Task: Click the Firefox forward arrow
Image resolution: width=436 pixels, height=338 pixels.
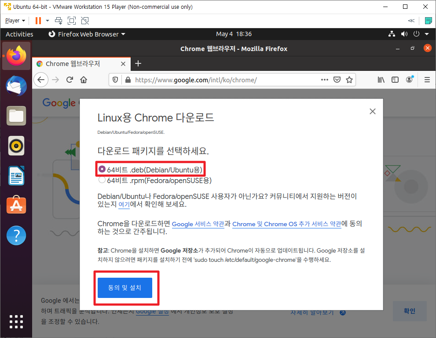Action: [55, 80]
